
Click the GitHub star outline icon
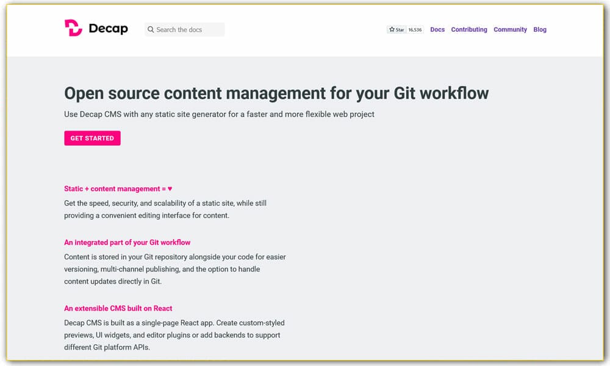tap(392, 29)
